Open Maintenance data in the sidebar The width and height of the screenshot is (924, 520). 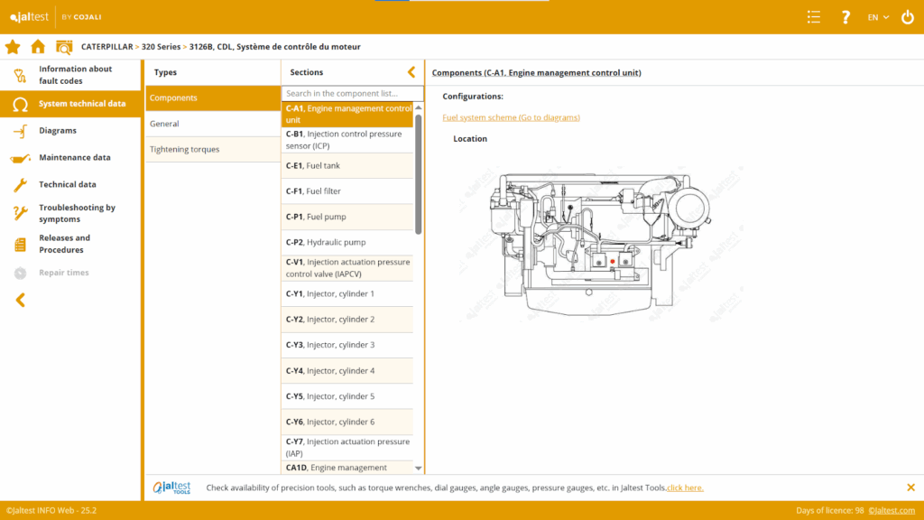coord(74,158)
